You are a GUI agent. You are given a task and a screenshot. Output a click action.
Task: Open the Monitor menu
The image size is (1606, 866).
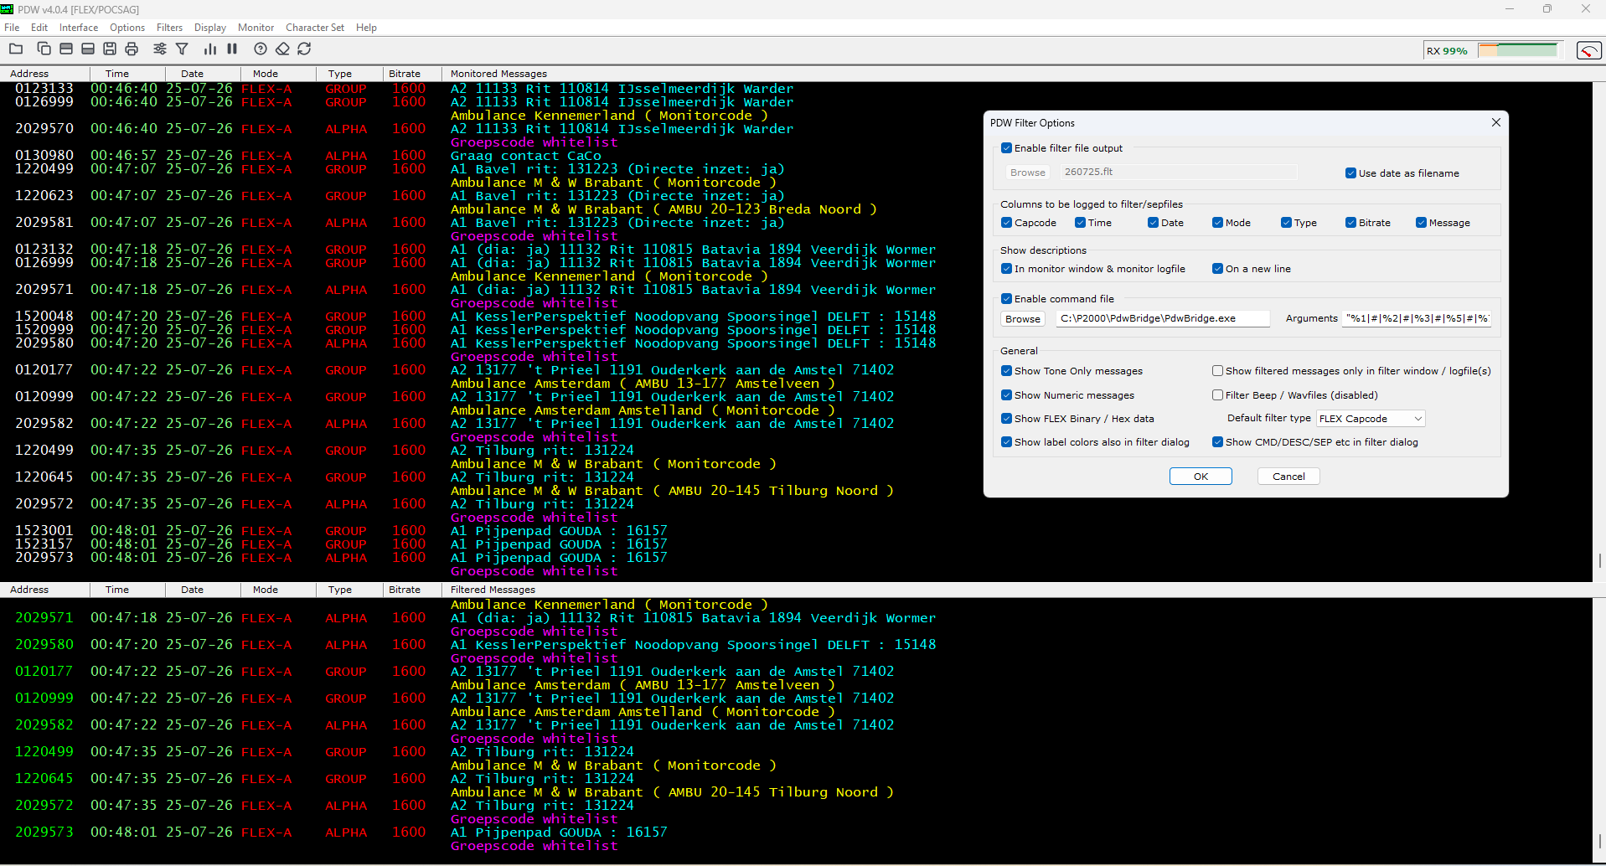(x=256, y=28)
